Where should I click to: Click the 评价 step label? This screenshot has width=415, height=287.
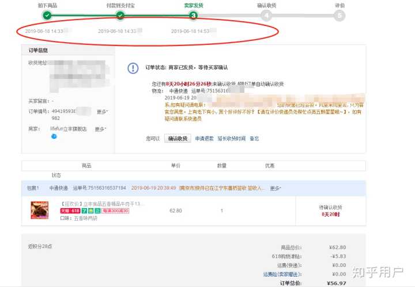(x=340, y=5)
